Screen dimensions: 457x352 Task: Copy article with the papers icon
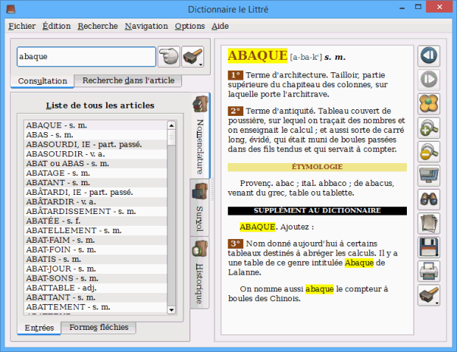click(x=429, y=224)
